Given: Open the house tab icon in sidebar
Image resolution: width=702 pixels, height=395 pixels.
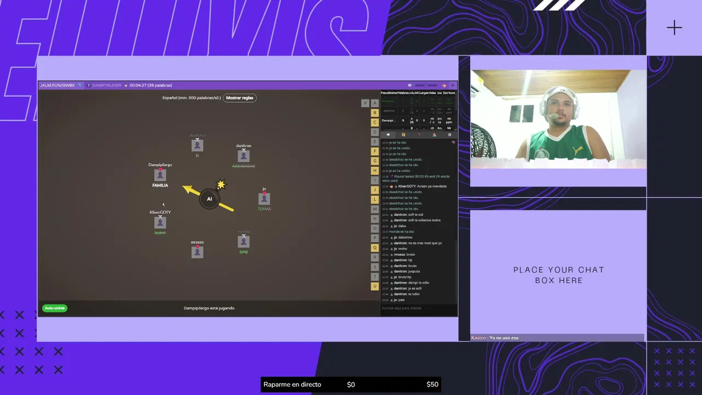Looking at the screenshot, I should click(434, 134).
